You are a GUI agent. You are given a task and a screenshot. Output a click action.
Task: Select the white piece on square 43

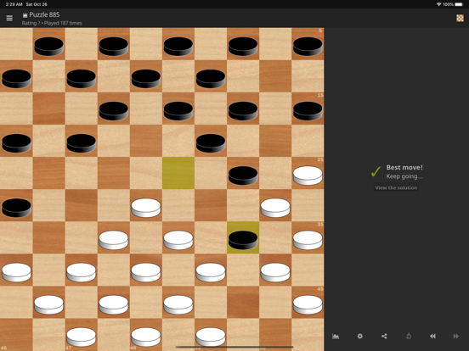pos(178,304)
